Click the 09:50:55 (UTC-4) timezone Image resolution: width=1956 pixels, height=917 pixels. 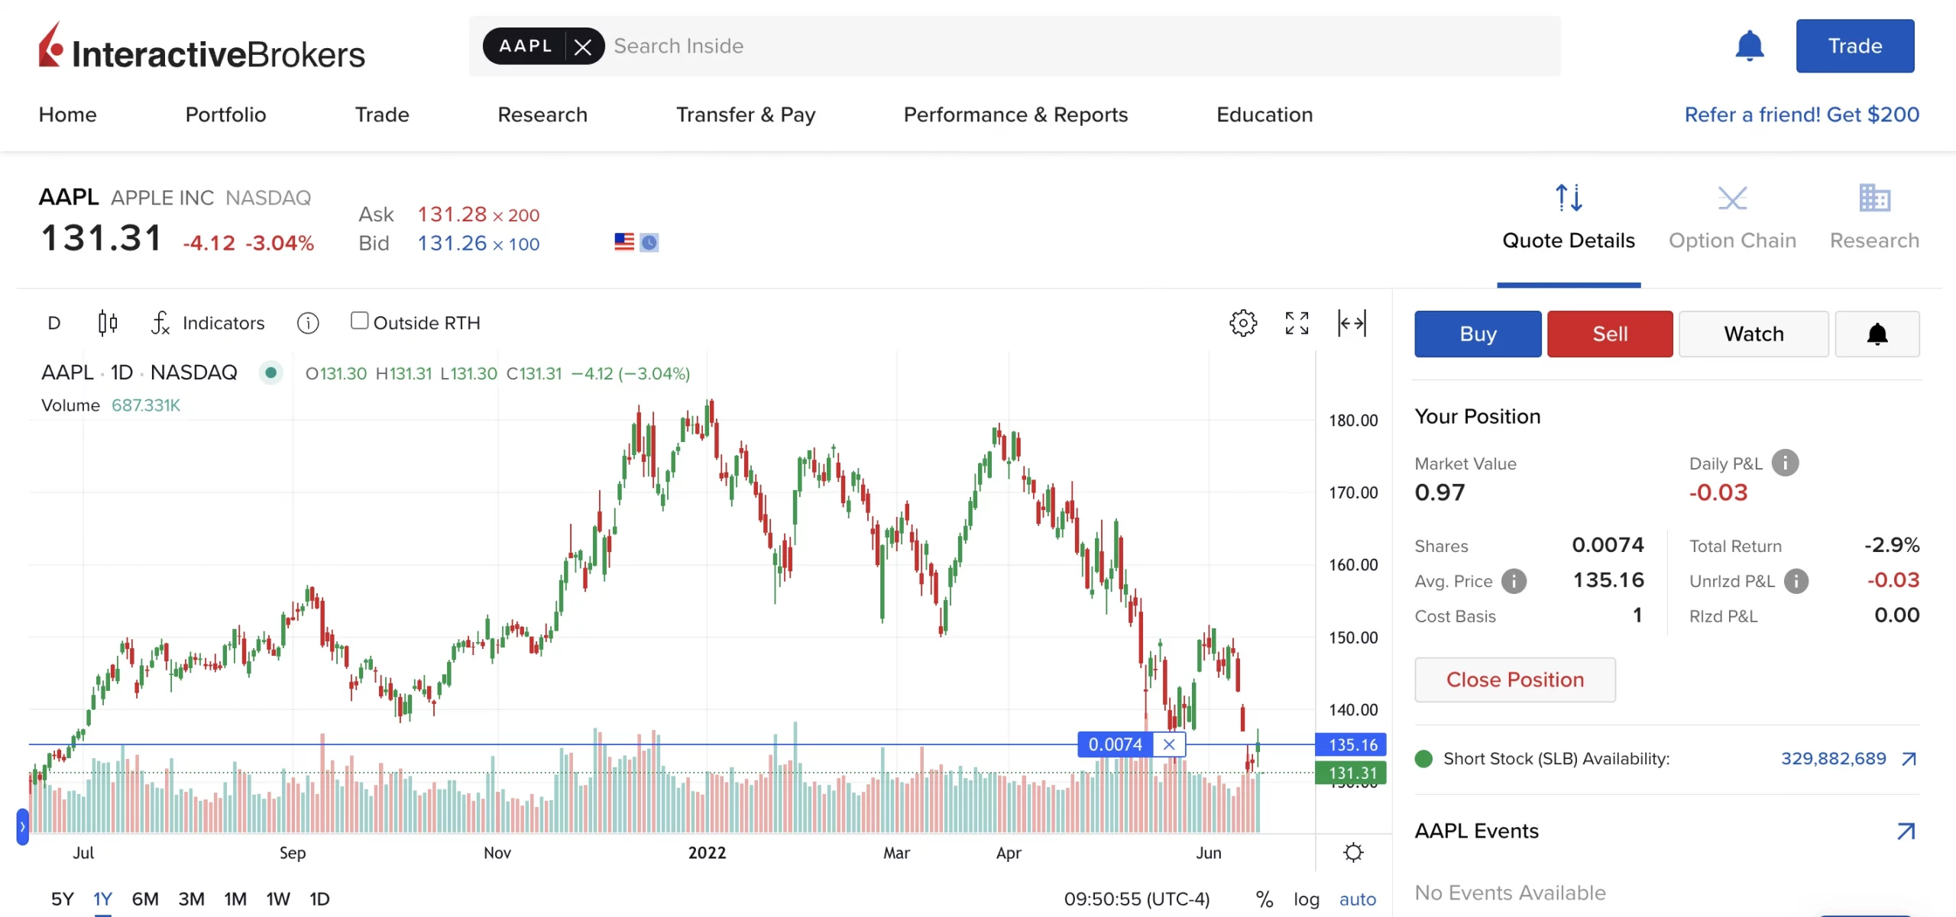[1137, 899]
